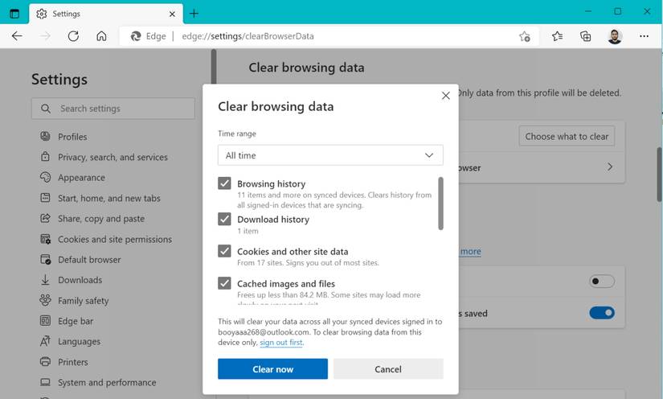Open the Time range dropdown
663x399 pixels.
click(330, 155)
